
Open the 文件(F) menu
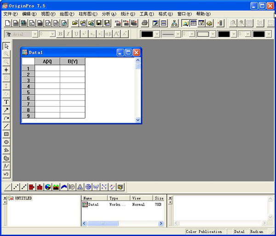pos(11,14)
